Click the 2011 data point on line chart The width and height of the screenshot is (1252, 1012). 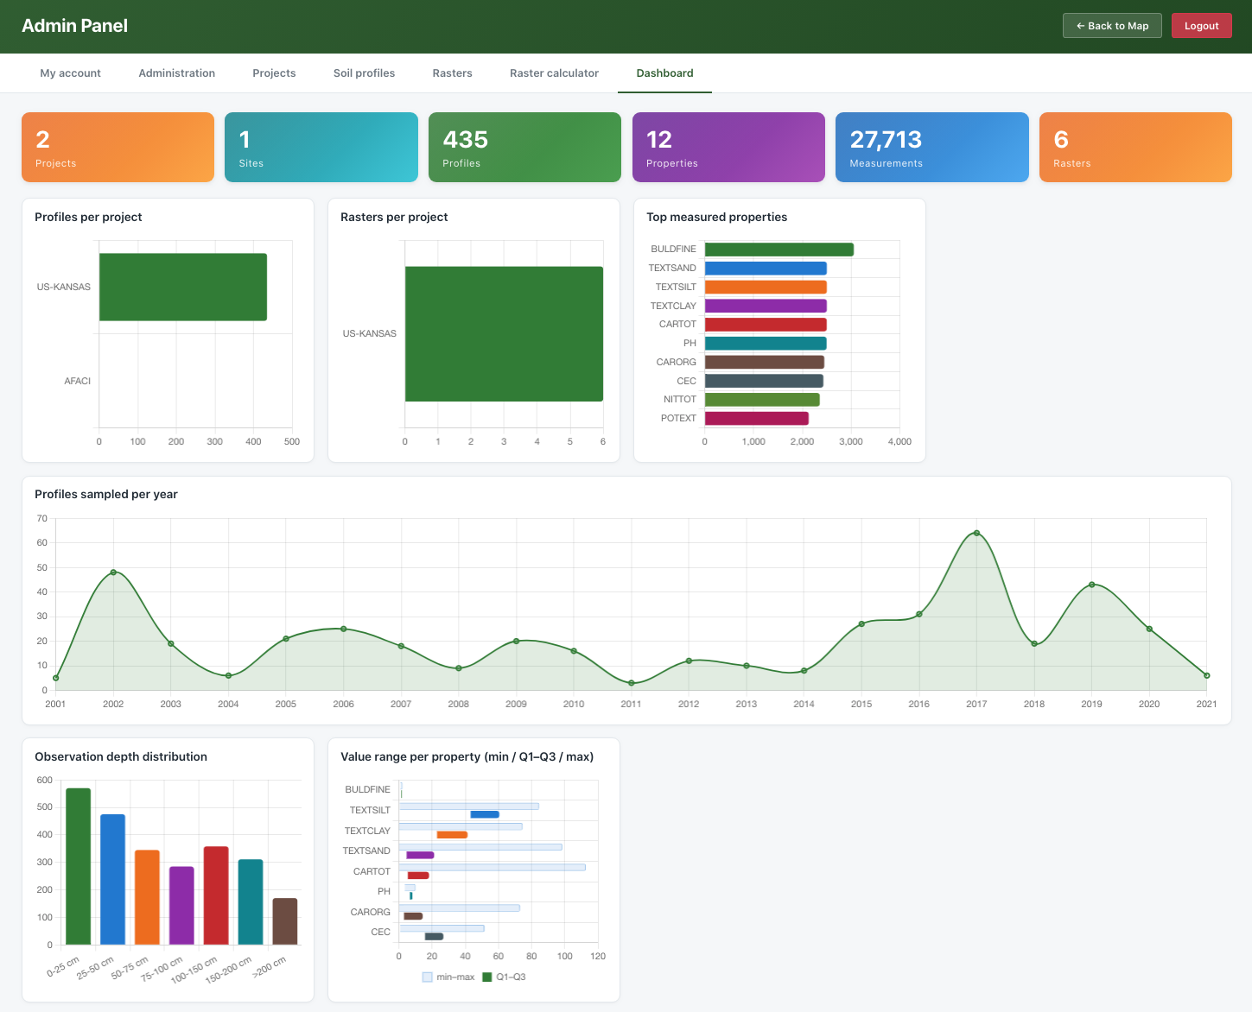(632, 683)
